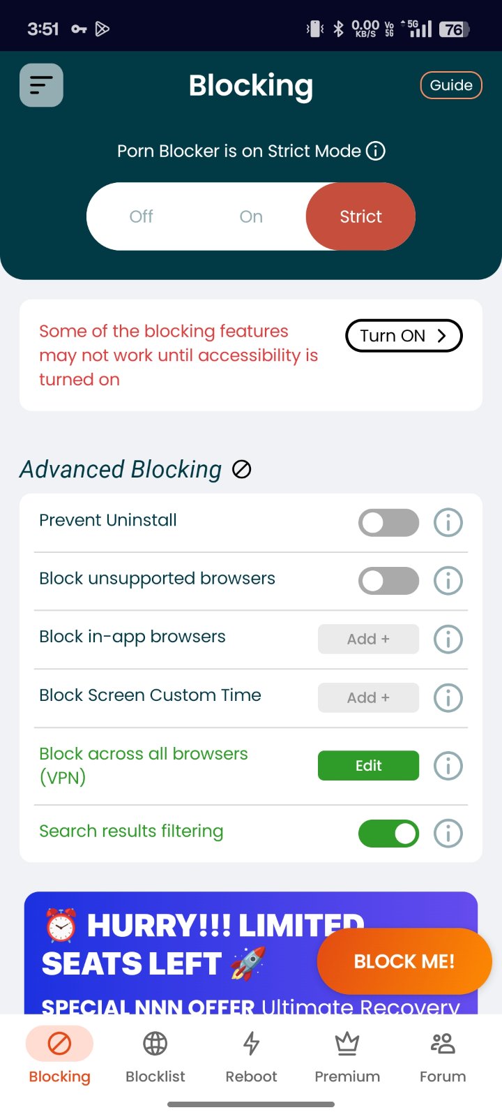Edit Block across all browsers VPN
Viewport: 502px width, 1117px height.
click(368, 765)
